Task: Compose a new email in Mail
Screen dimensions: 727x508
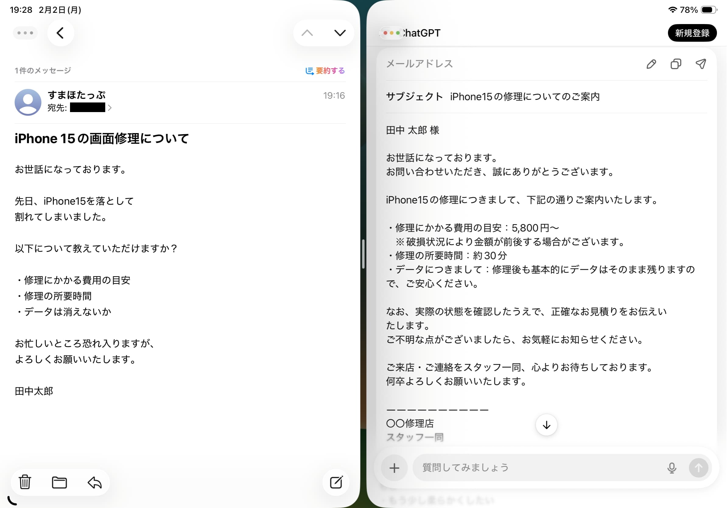Action: 336,483
